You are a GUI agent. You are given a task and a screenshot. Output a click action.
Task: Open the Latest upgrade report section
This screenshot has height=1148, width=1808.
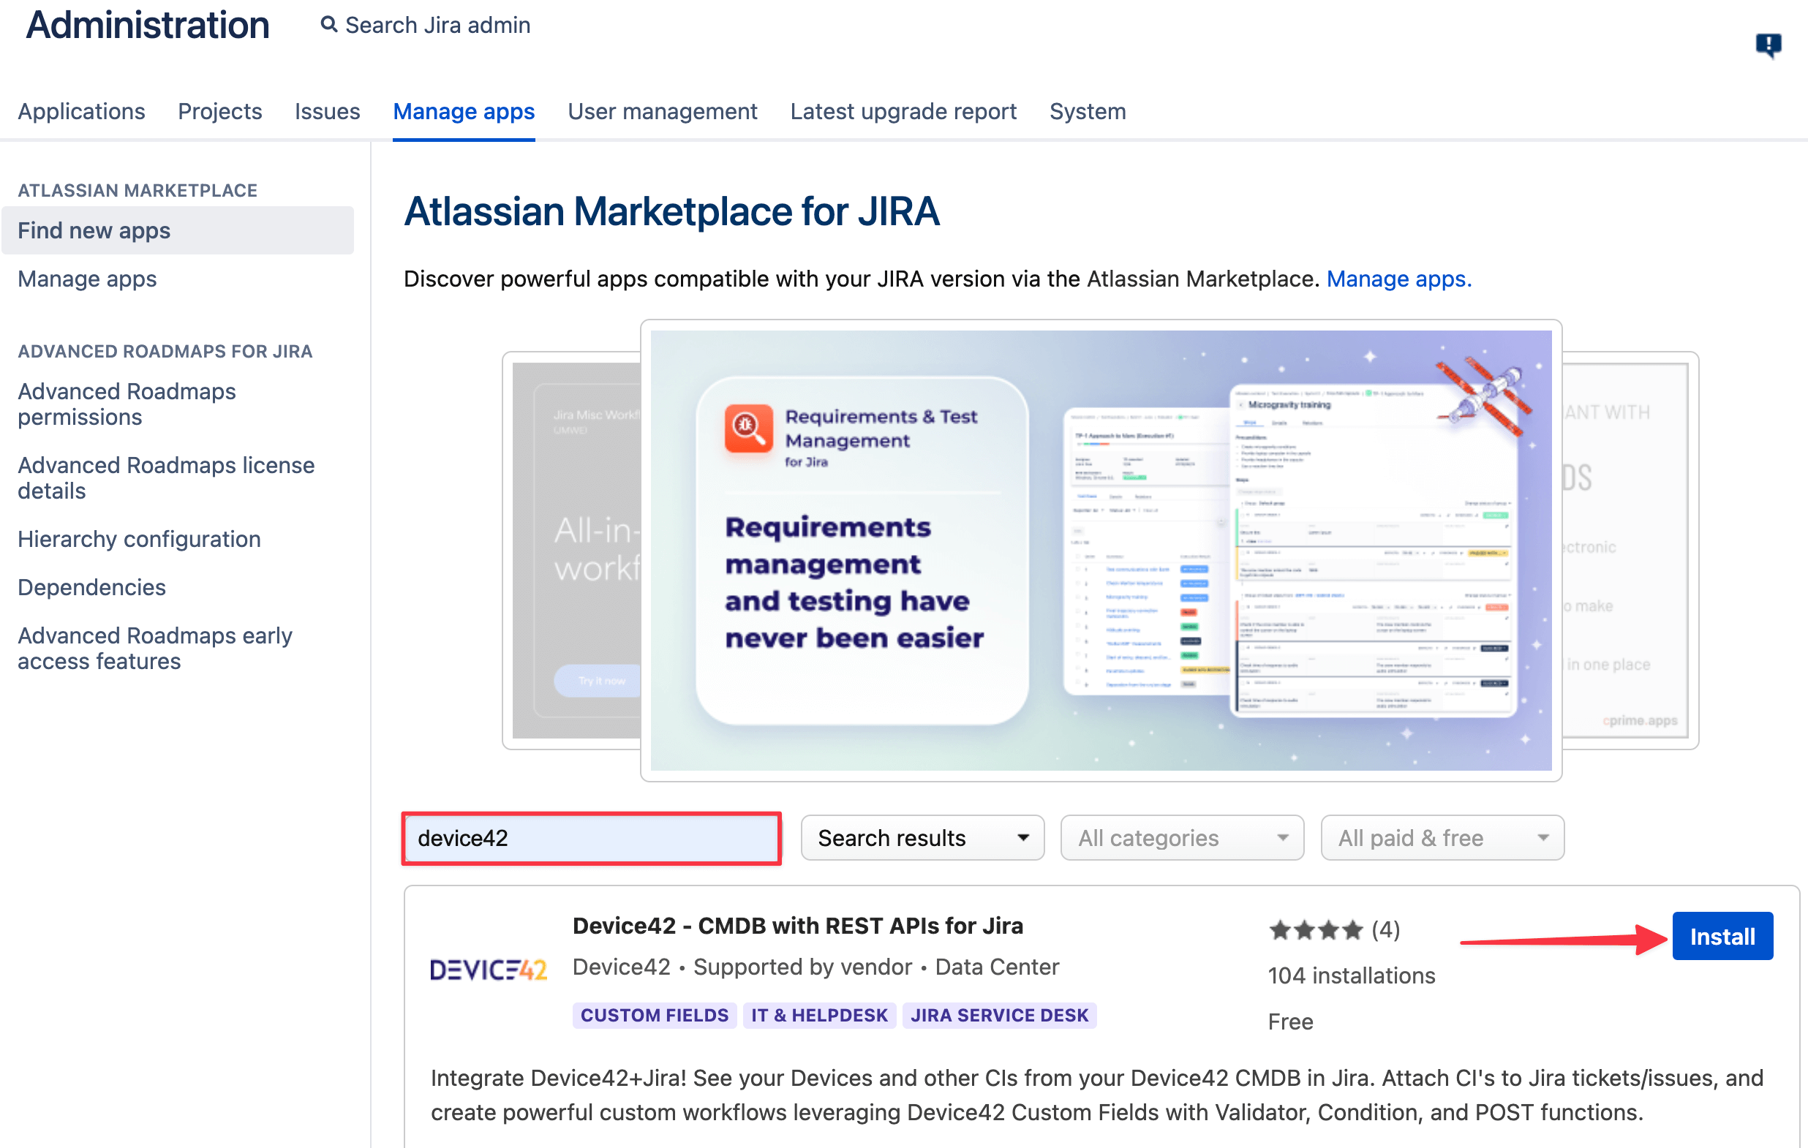[x=903, y=111]
